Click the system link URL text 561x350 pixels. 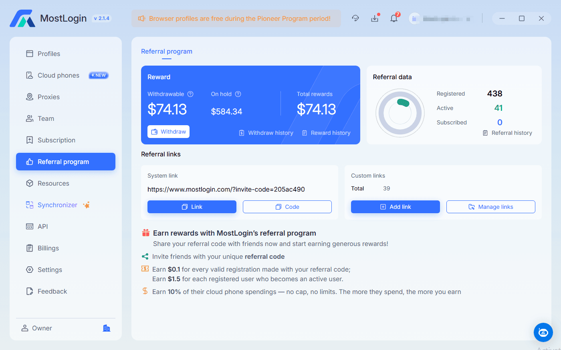(226, 189)
